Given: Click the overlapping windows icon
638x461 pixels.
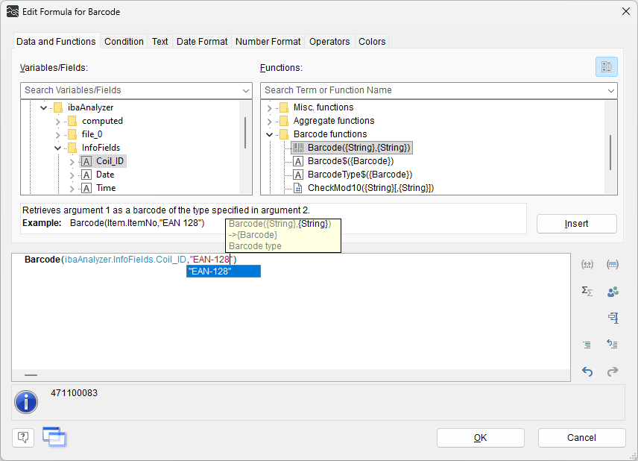Looking at the screenshot, I should (54, 437).
